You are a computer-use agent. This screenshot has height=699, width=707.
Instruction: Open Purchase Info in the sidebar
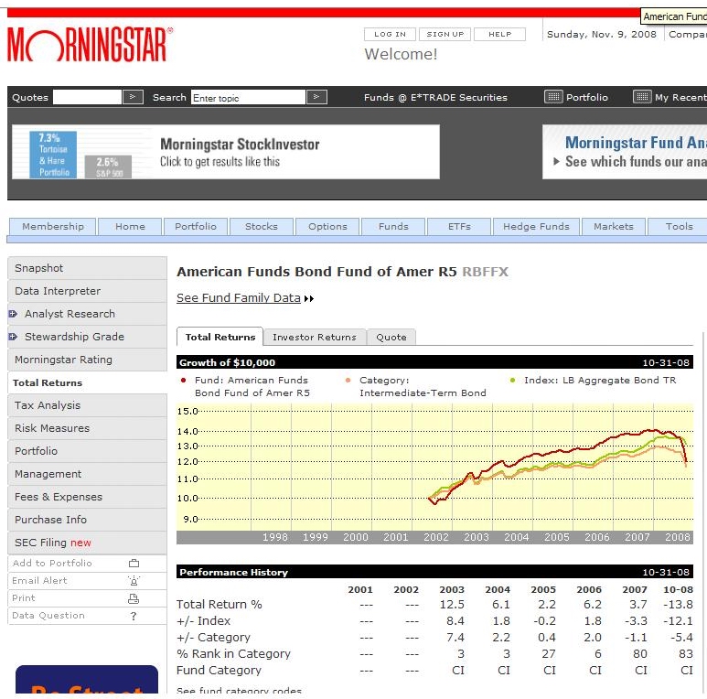(x=88, y=520)
